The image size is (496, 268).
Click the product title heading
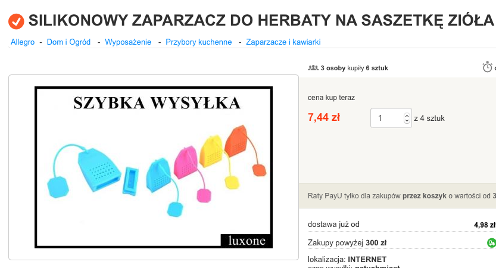(261, 21)
